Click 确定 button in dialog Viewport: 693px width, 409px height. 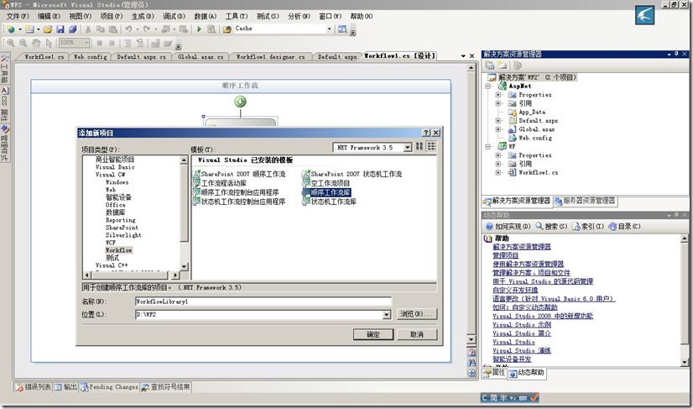click(373, 334)
